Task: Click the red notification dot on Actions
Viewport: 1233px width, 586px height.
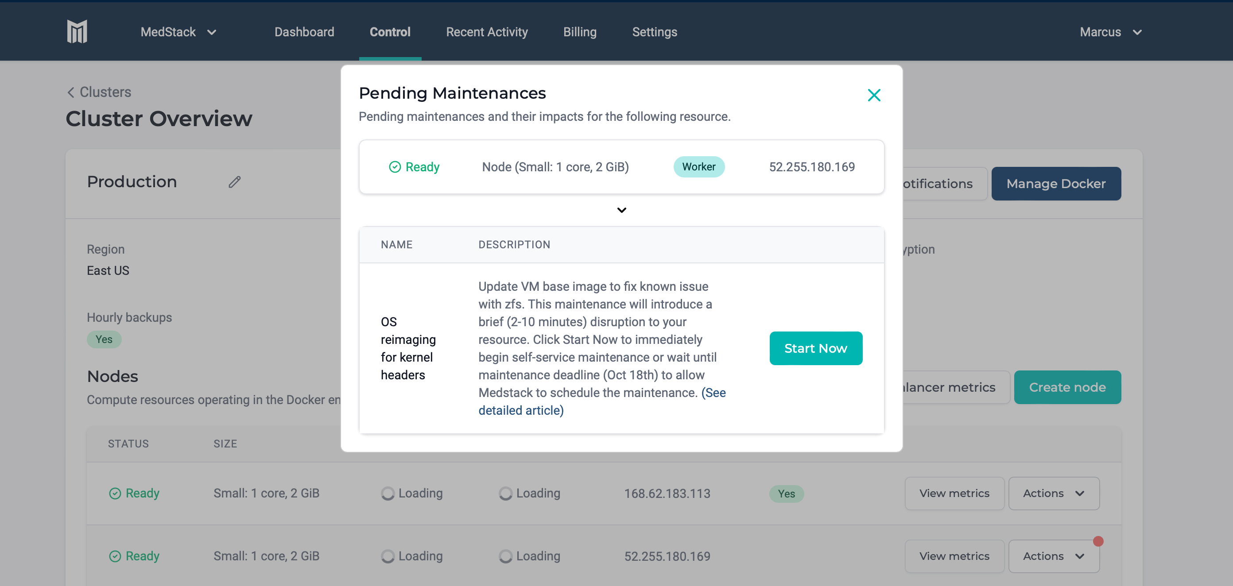Action: 1098,541
